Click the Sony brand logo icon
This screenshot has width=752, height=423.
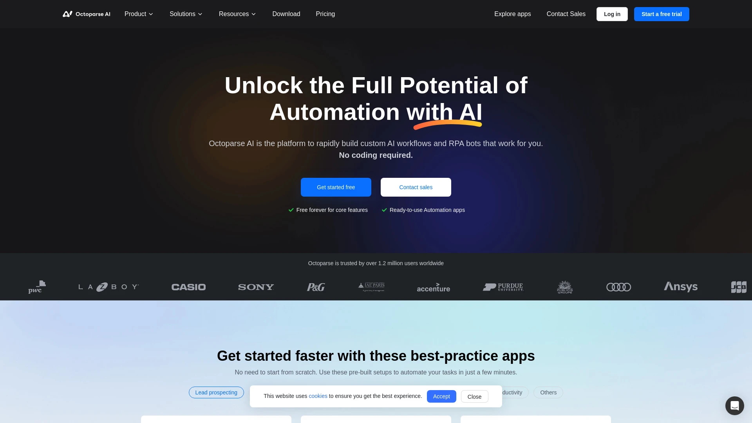(256, 287)
